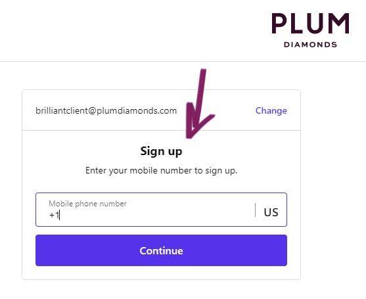Click the word 'up' in Sign up heading
366x299 pixels.
click(x=175, y=152)
